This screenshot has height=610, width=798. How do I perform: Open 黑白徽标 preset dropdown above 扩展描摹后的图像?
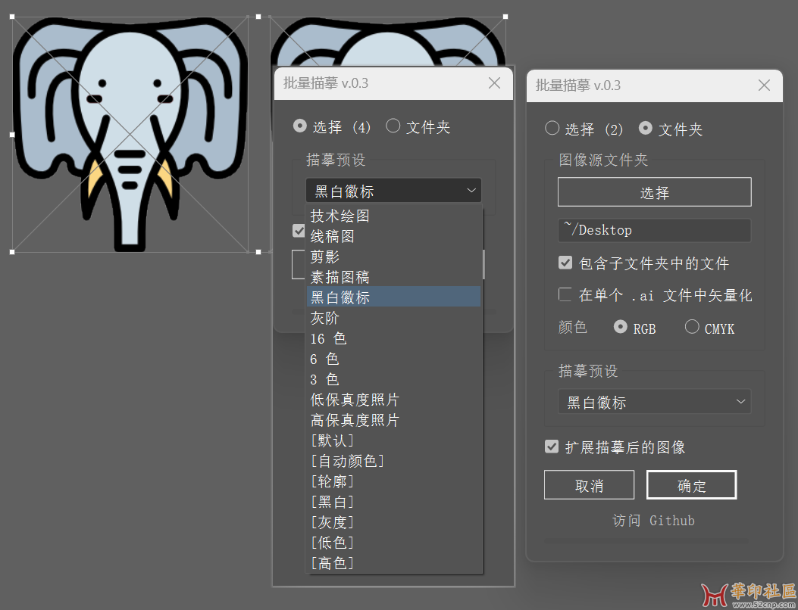coord(655,402)
